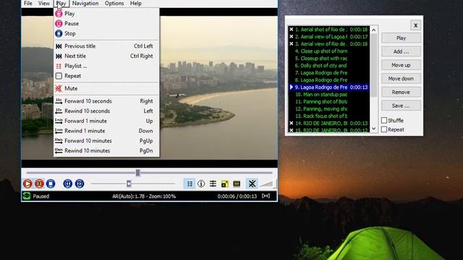463x260 pixels.
Task: Open the Navigation menu
Action: tap(85, 3)
